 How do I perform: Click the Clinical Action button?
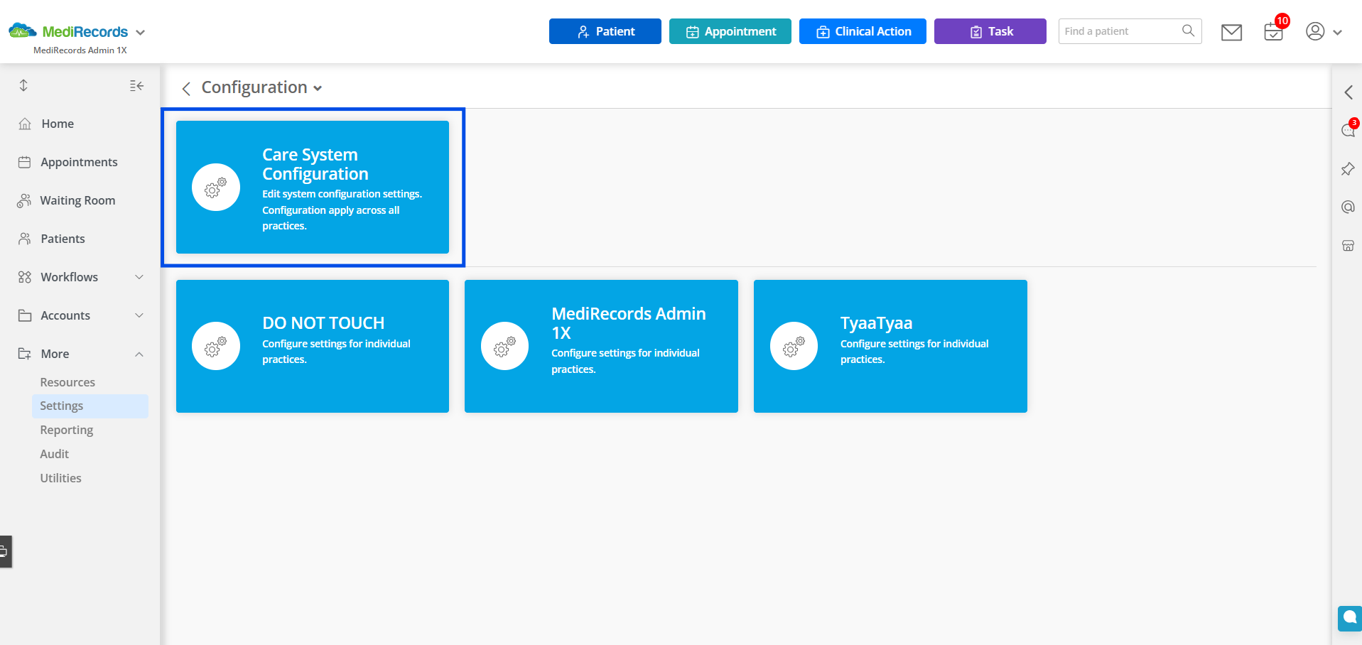pyautogui.click(x=863, y=31)
